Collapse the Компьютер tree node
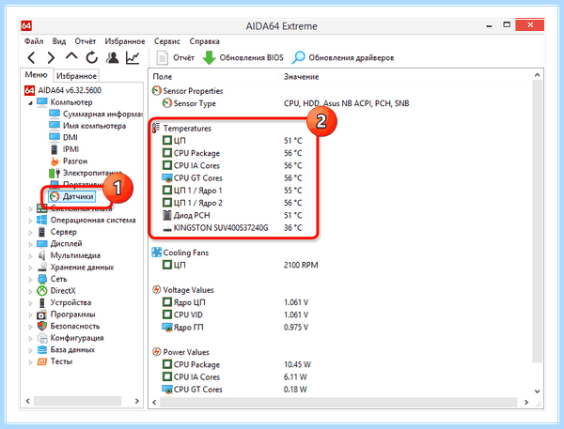564x429 pixels. 31,102
